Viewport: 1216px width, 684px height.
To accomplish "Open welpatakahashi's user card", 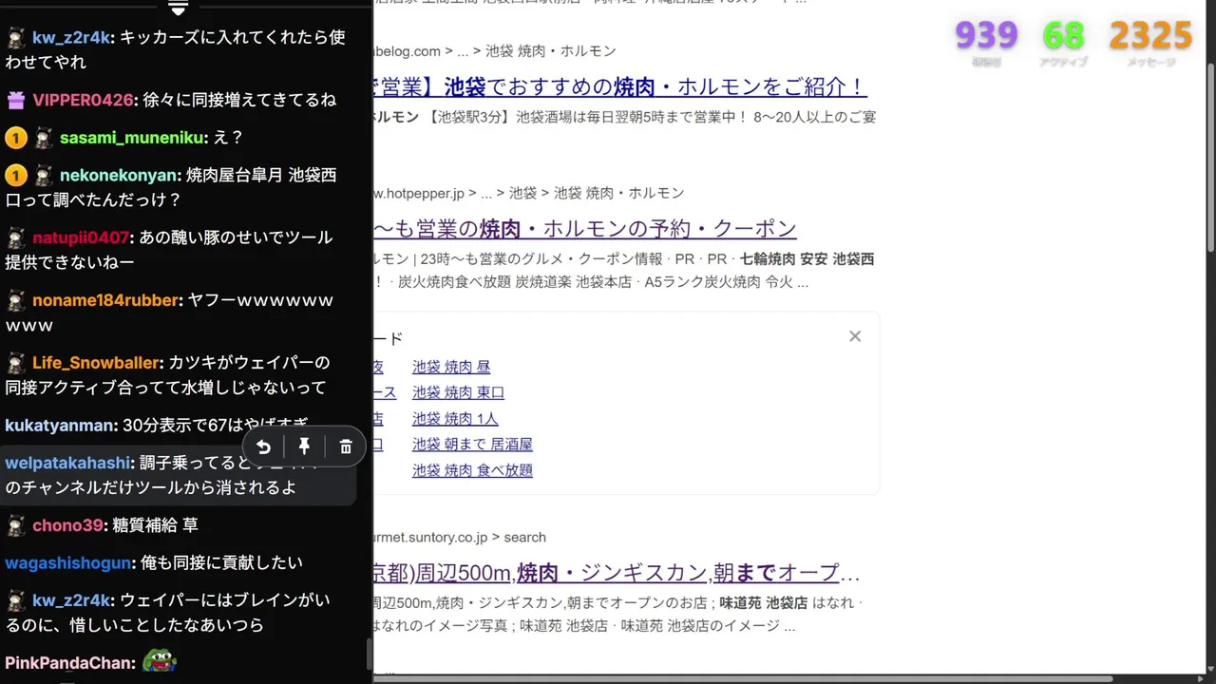I will pyautogui.click(x=67, y=463).
